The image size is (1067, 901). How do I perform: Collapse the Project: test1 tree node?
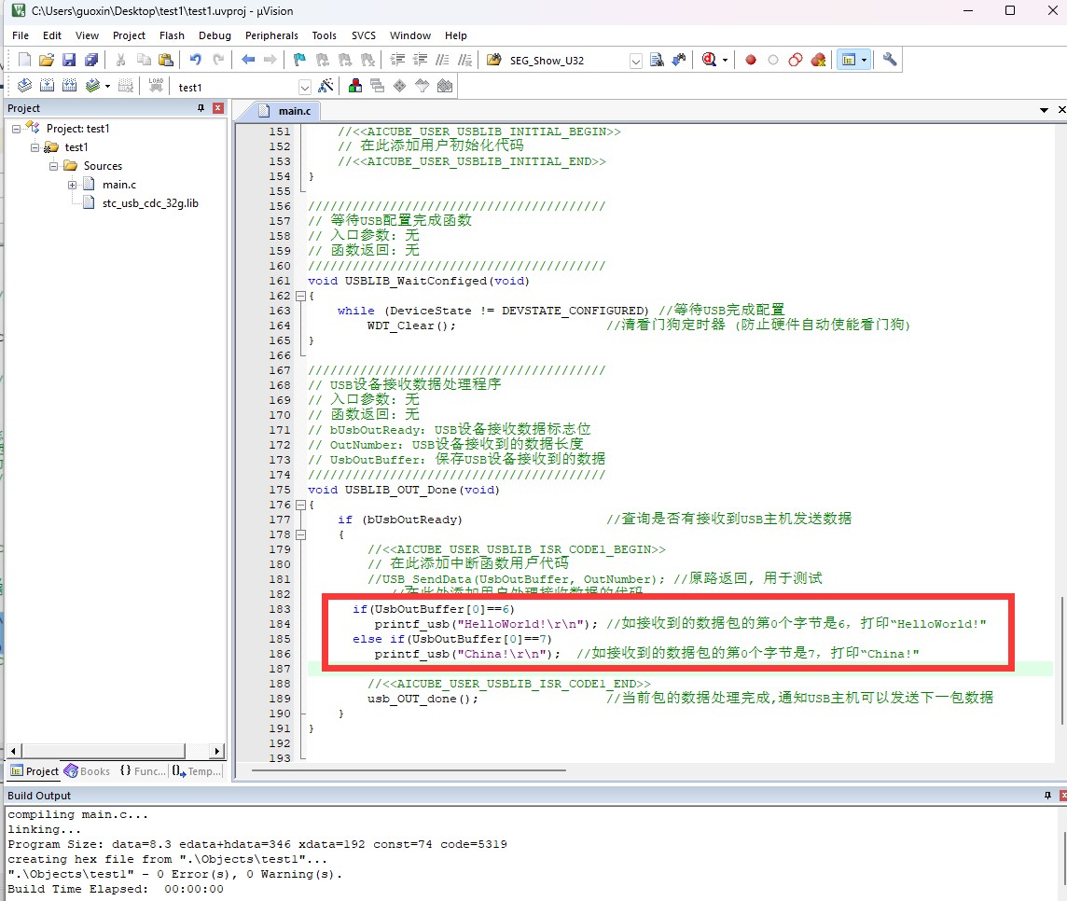coord(17,129)
